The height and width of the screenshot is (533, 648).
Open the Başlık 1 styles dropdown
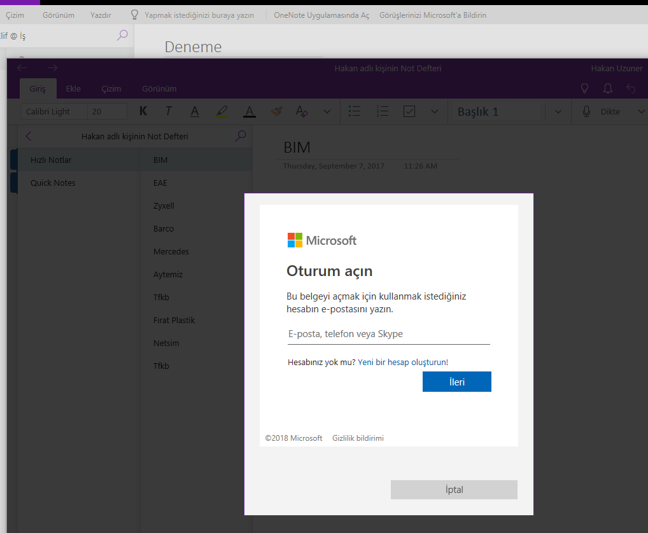pyautogui.click(x=558, y=111)
